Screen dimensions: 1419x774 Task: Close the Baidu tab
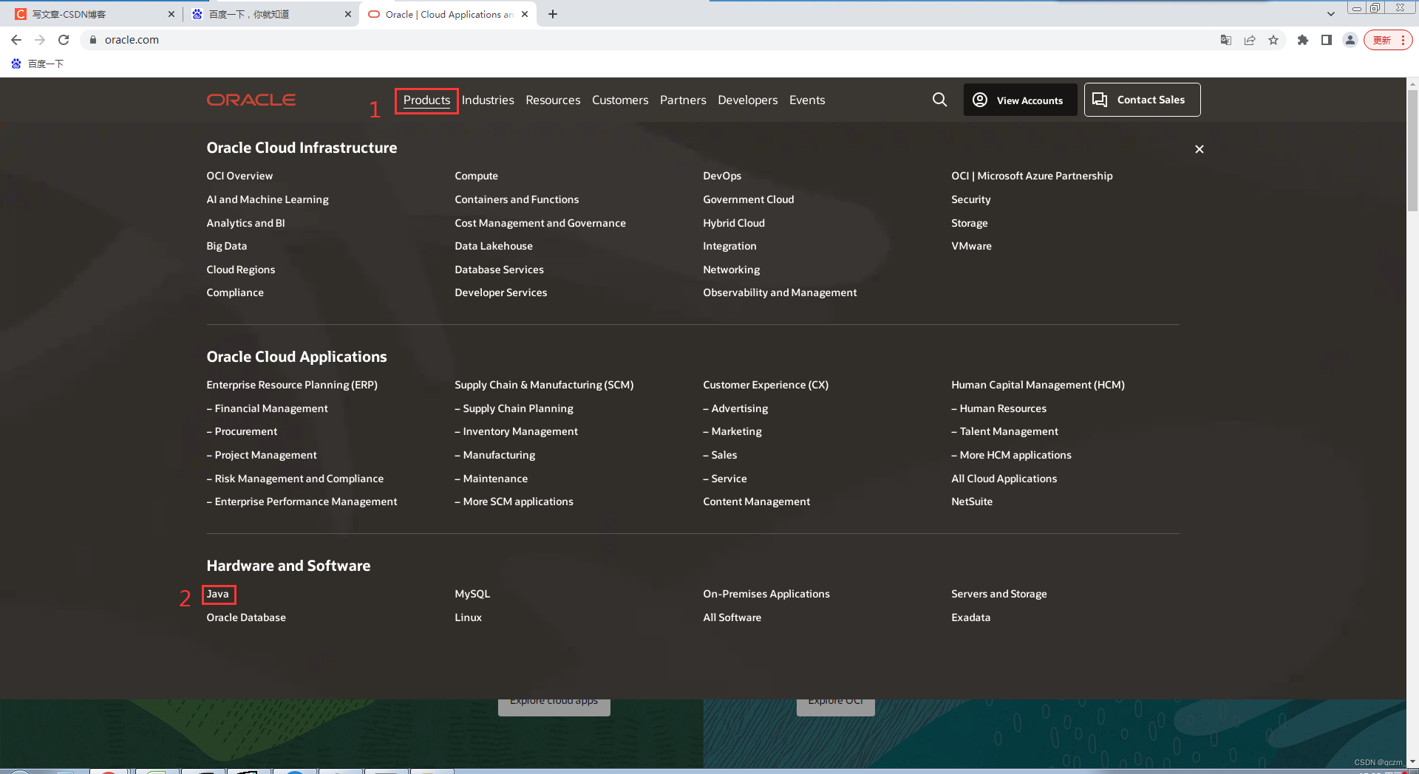(x=348, y=14)
